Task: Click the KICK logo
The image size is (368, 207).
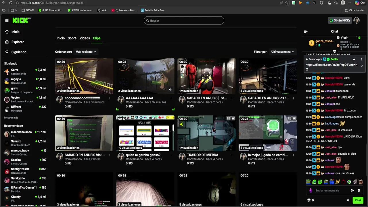Action: pyautogui.click(x=21, y=20)
